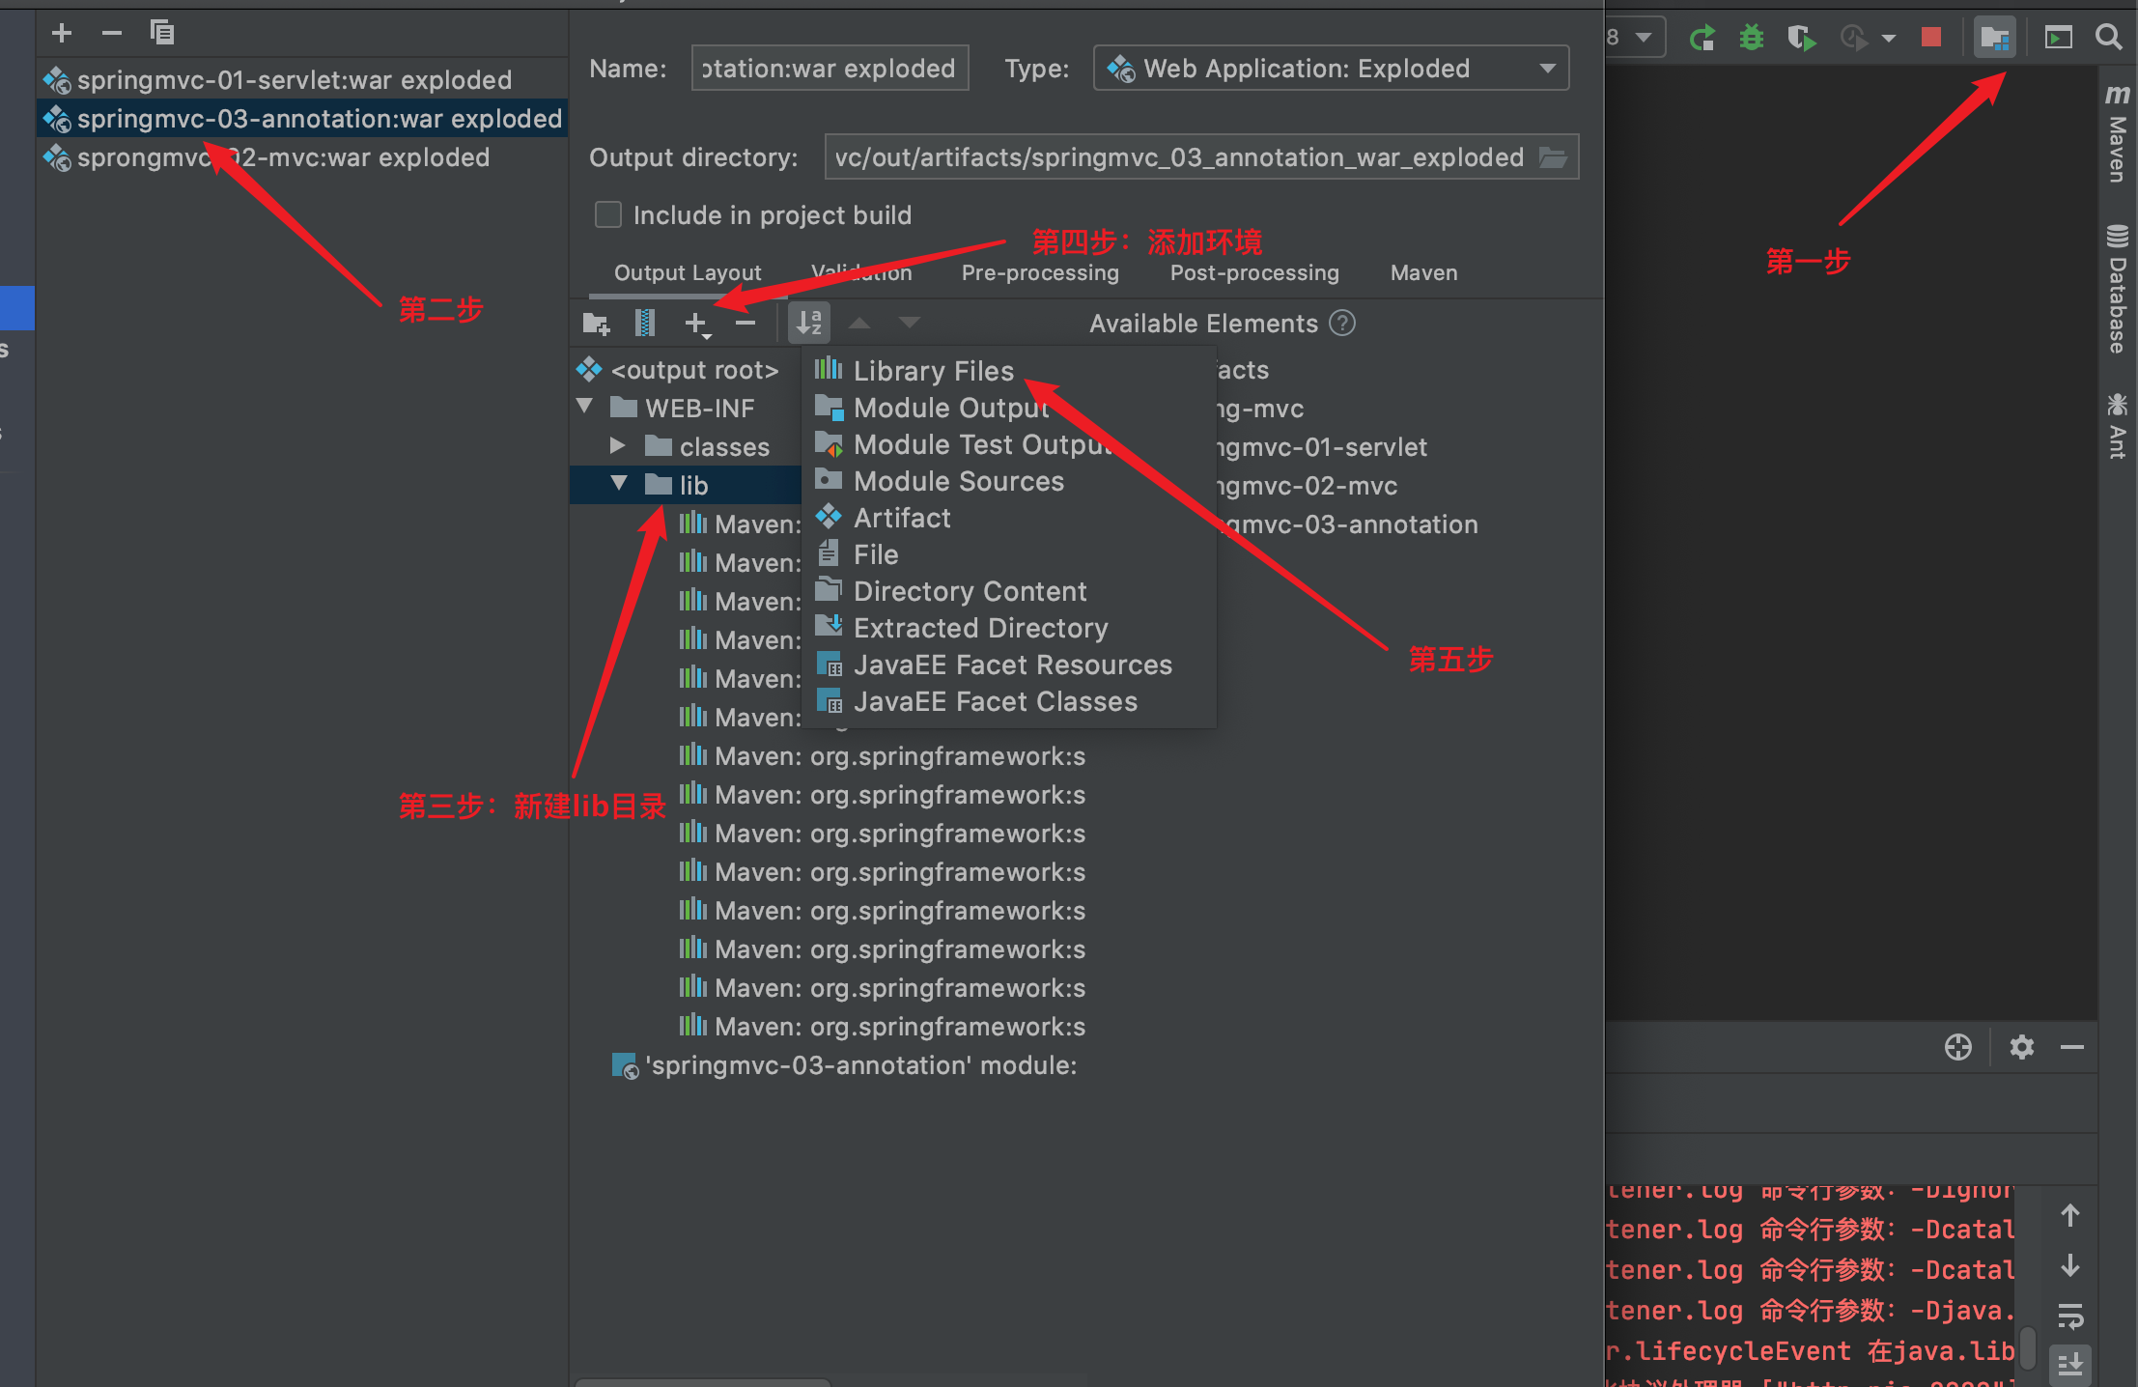2138x1387 pixels.
Task: Enable Include in project build checkbox
Action: tap(608, 214)
